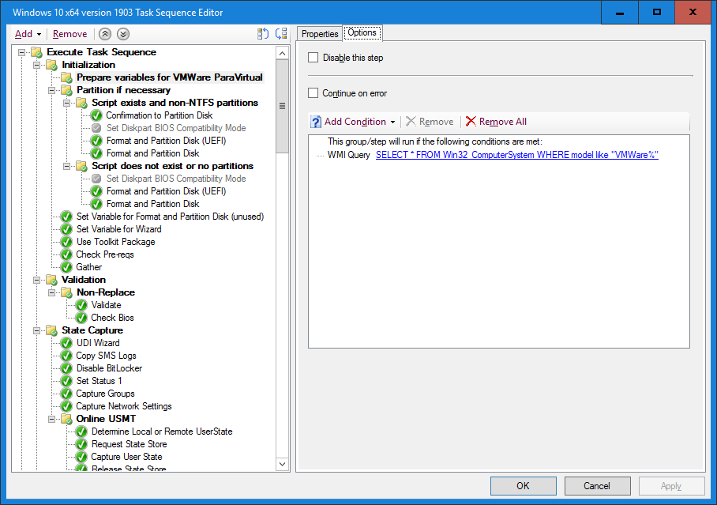
Task: Collapse the Non-Replace group
Action: (x=51, y=292)
